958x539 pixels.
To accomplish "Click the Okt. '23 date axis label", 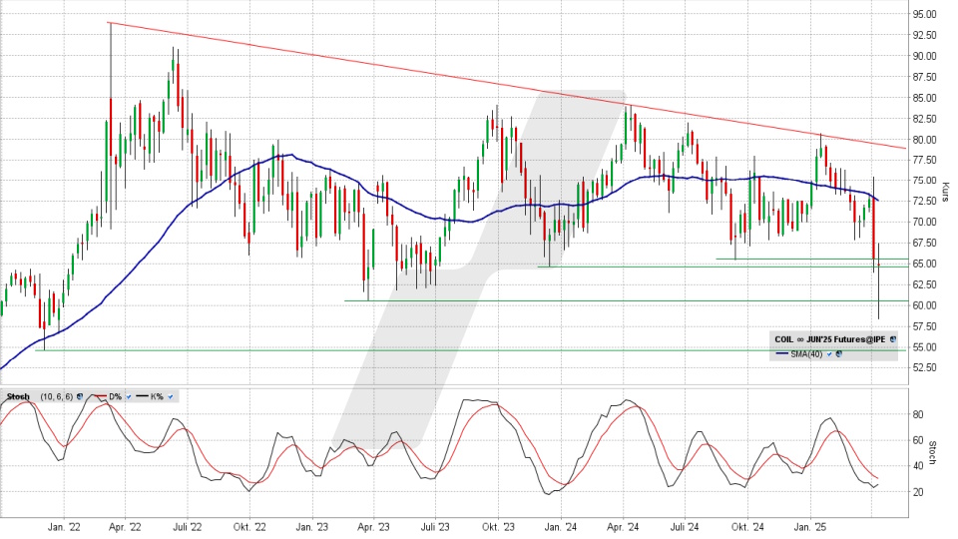I will coord(498,527).
